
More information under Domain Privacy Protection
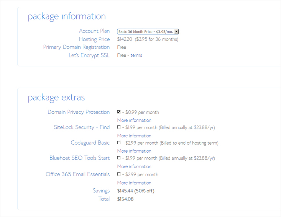tap(134, 120)
